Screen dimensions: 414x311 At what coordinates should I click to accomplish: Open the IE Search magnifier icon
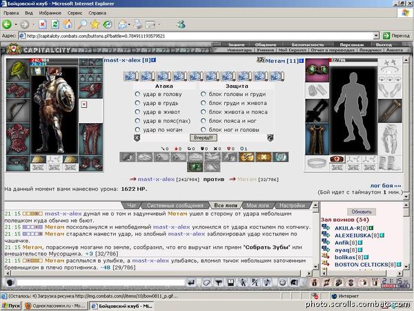(82, 25)
